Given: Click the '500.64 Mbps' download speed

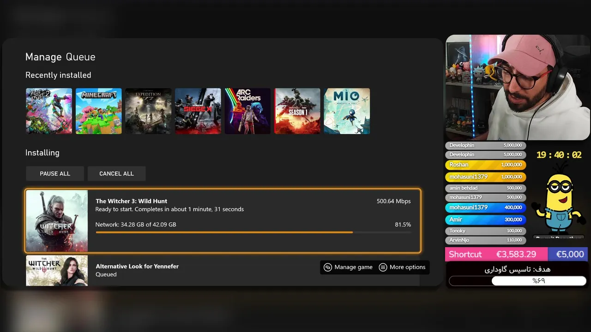Looking at the screenshot, I should point(393,201).
